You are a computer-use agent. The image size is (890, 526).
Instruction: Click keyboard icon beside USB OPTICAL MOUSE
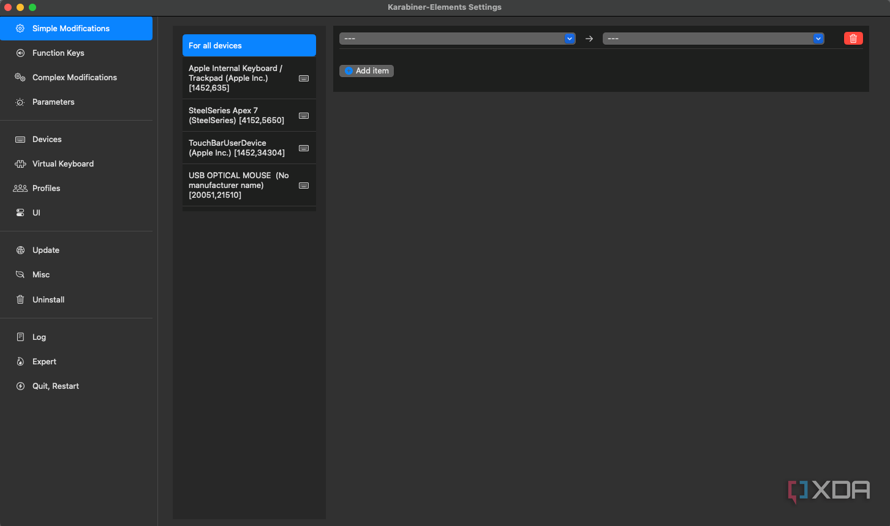tap(304, 186)
